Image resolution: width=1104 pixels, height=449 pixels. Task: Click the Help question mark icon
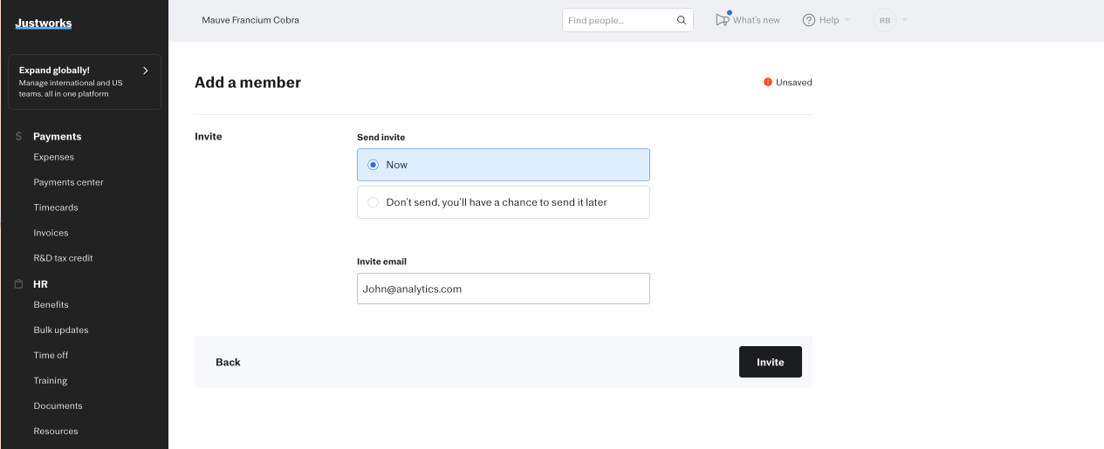(809, 20)
